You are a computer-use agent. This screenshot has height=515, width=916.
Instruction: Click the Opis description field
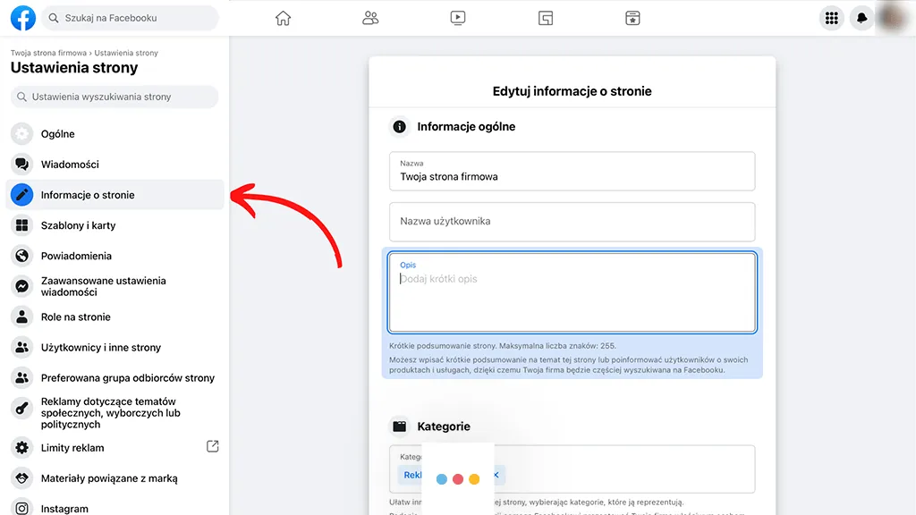click(x=572, y=292)
